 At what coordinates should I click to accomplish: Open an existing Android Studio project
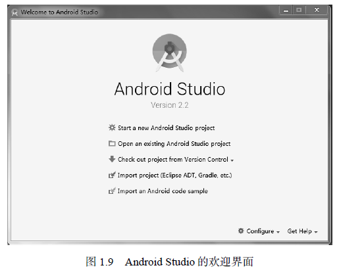pyautogui.click(x=174, y=144)
